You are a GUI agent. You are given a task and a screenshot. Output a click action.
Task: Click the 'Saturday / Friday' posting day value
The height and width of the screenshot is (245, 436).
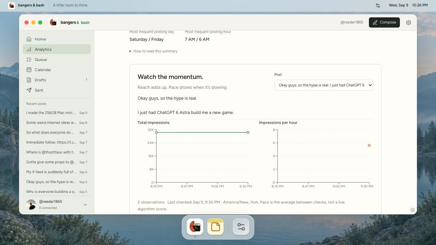[146, 39]
